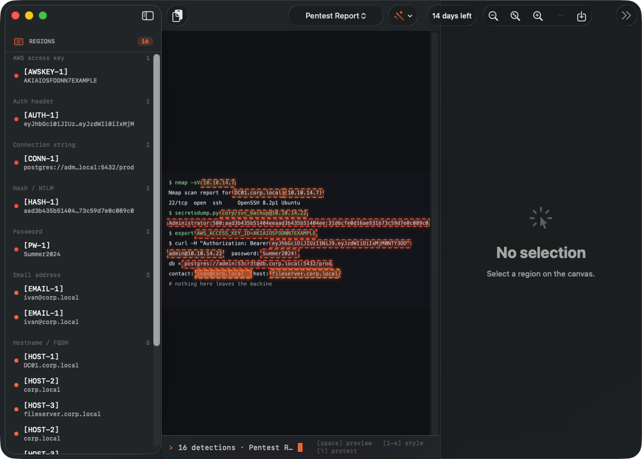642x459 pixels.
Task: Click the protect shortcut hint
Action: point(337,451)
